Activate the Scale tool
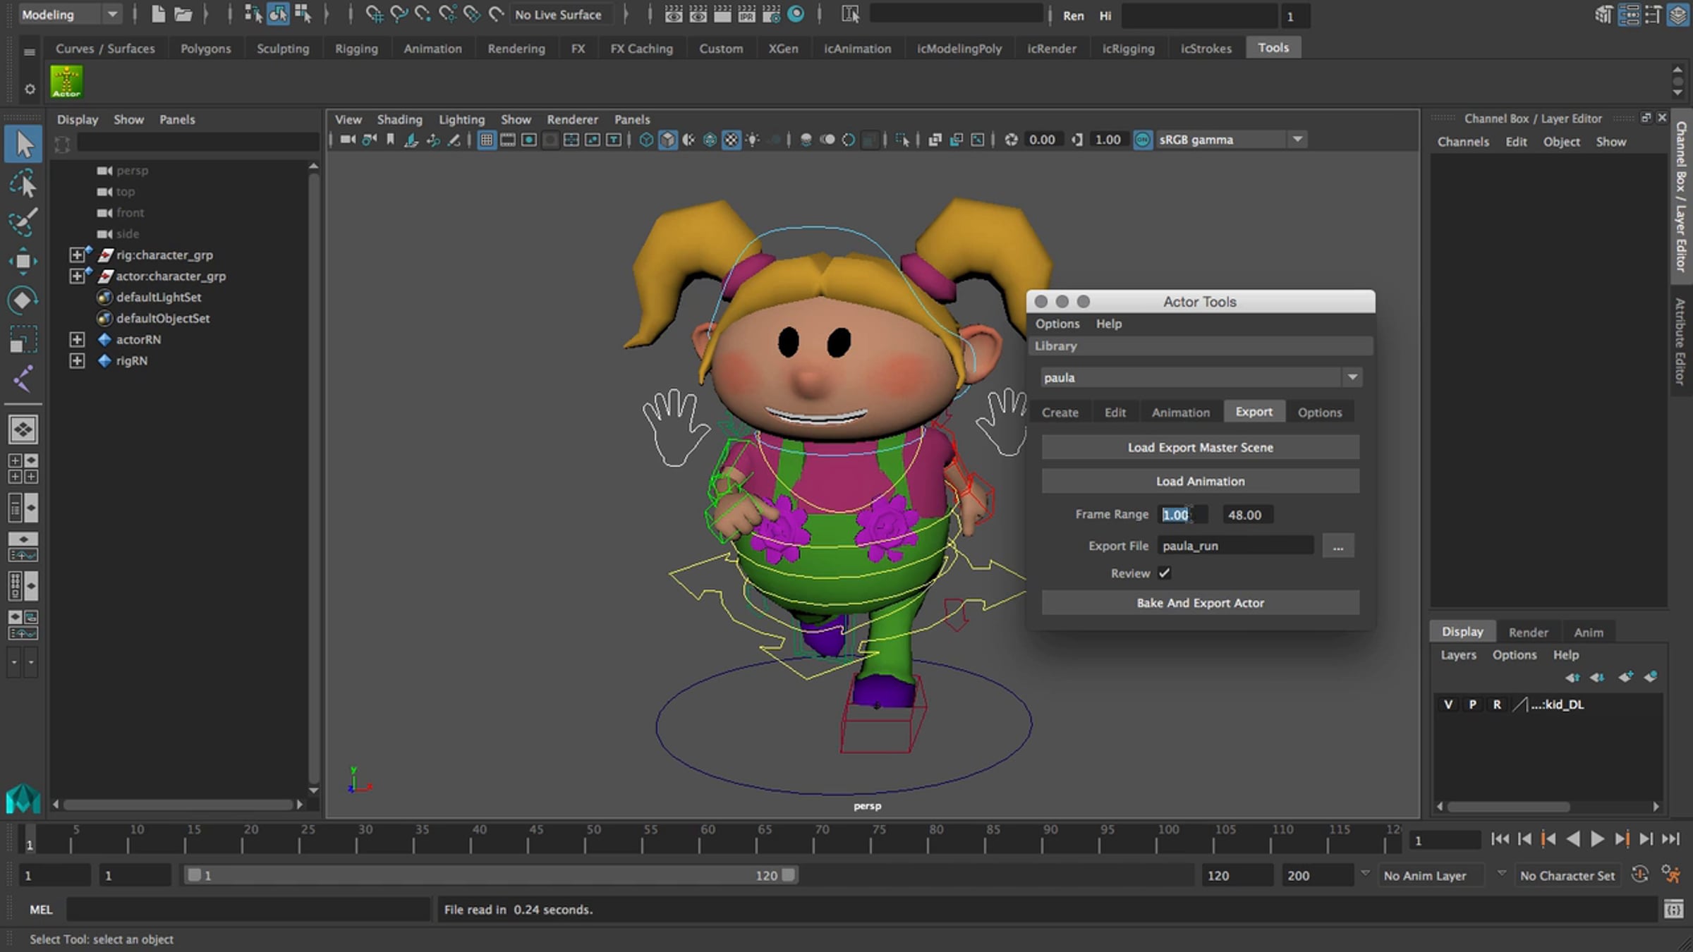 click(23, 339)
